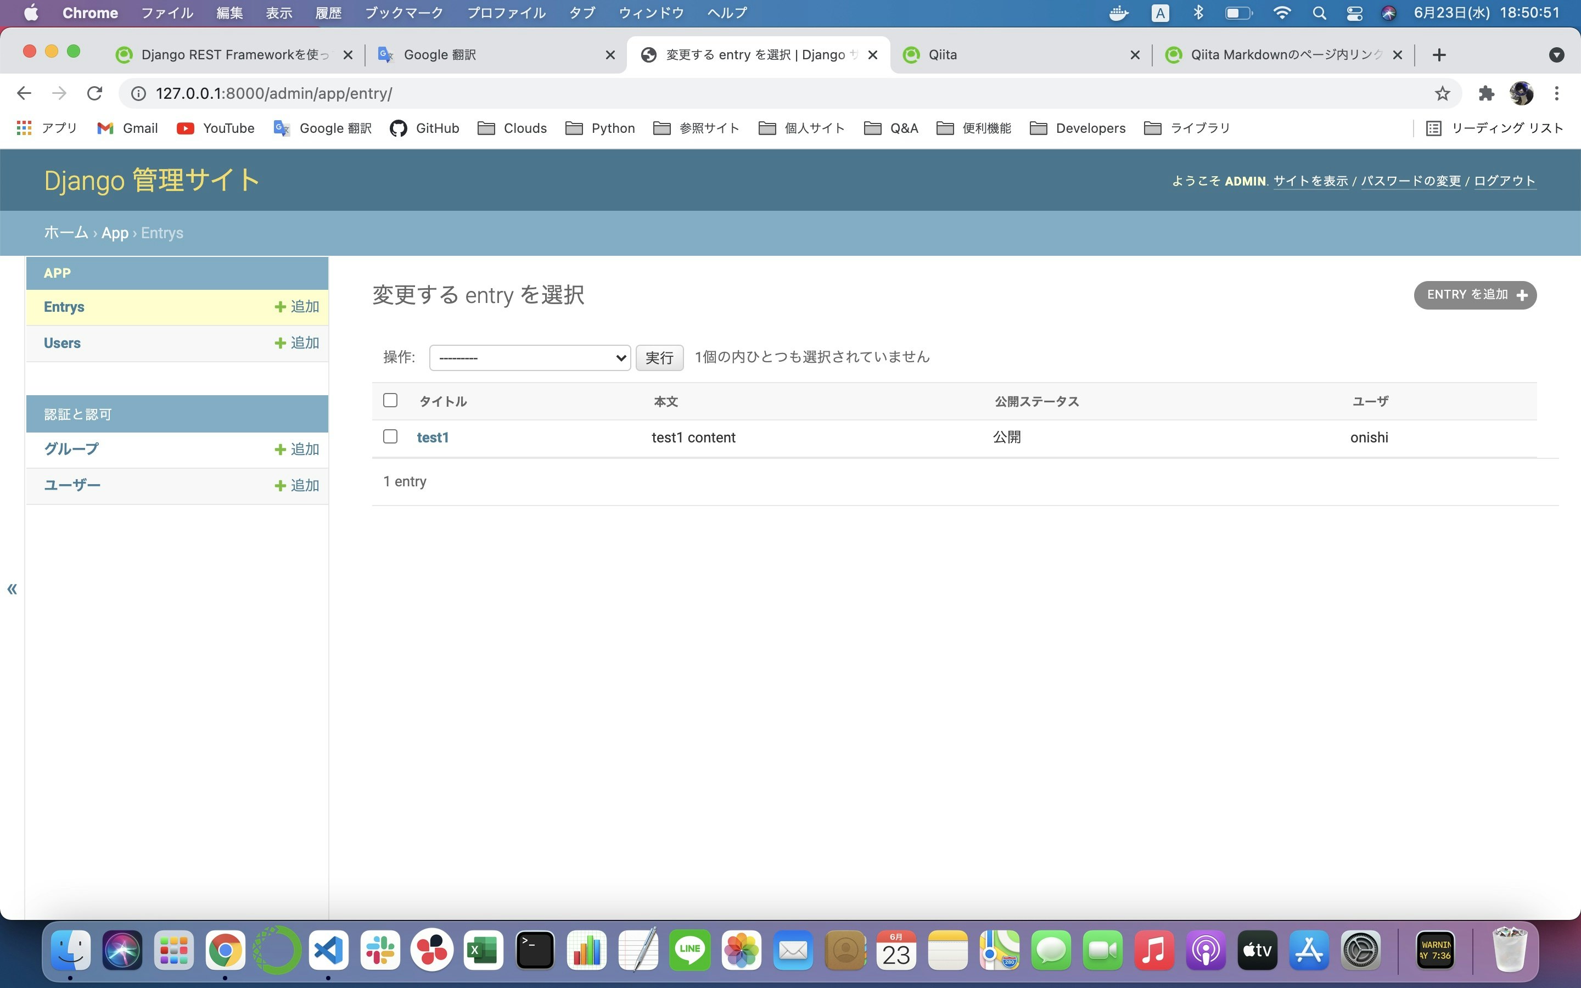The width and height of the screenshot is (1581, 988).
Task: Bookmark this page with star icon
Action: (1442, 93)
